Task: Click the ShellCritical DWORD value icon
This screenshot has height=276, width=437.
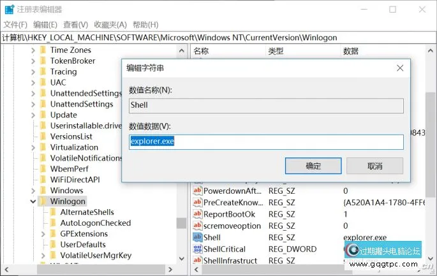Action: [x=198, y=249]
